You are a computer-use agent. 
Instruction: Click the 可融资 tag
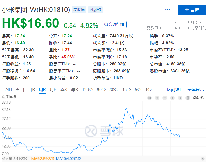pos(95,10)
